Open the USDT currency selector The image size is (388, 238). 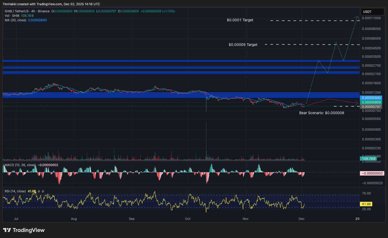[x=372, y=12]
